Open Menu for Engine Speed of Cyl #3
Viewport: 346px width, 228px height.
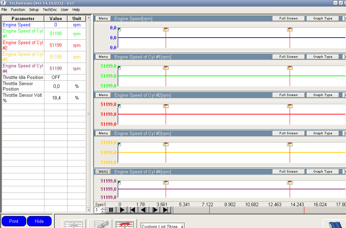pyautogui.click(x=103, y=133)
